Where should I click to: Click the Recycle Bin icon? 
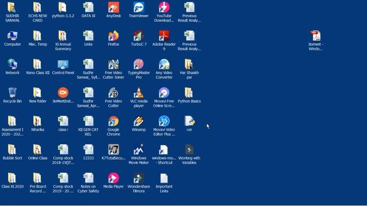click(13, 93)
